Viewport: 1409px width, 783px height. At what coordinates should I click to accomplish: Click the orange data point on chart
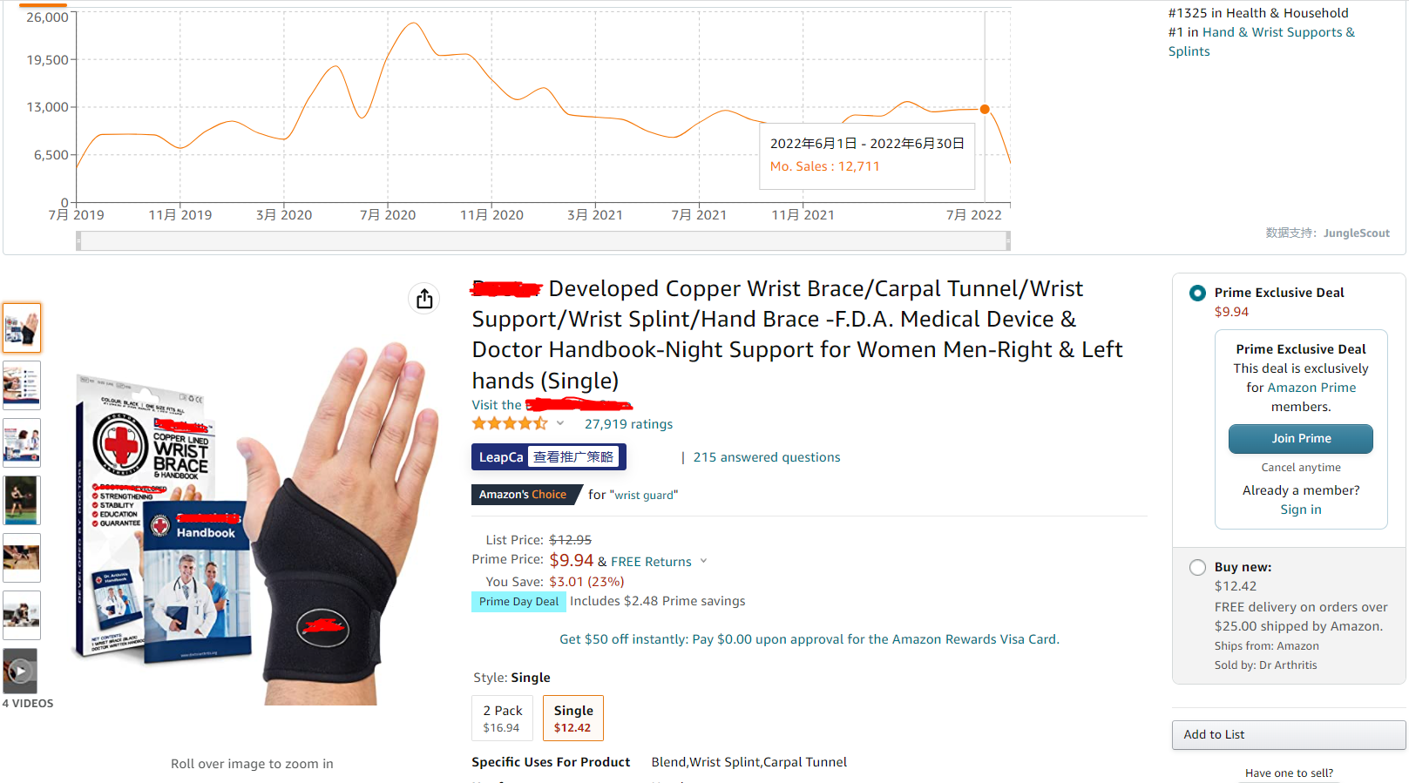click(x=985, y=109)
